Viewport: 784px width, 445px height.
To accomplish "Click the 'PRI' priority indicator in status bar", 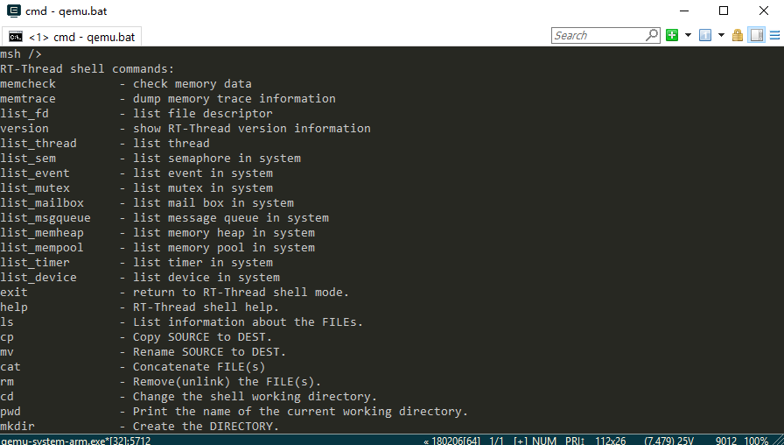I will coord(575,441).
